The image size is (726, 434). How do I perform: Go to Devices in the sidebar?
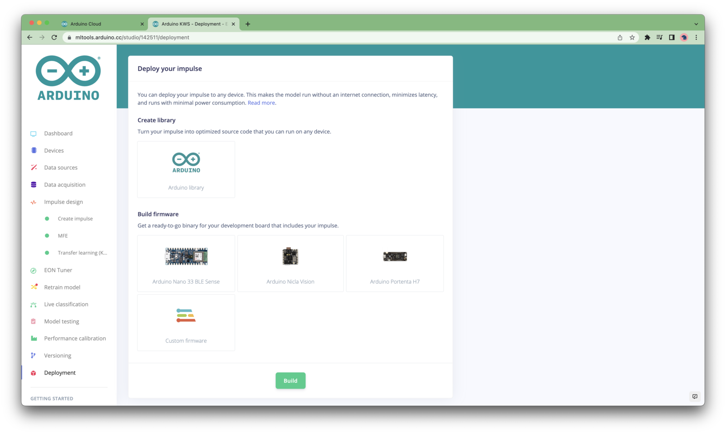(x=54, y=150)
